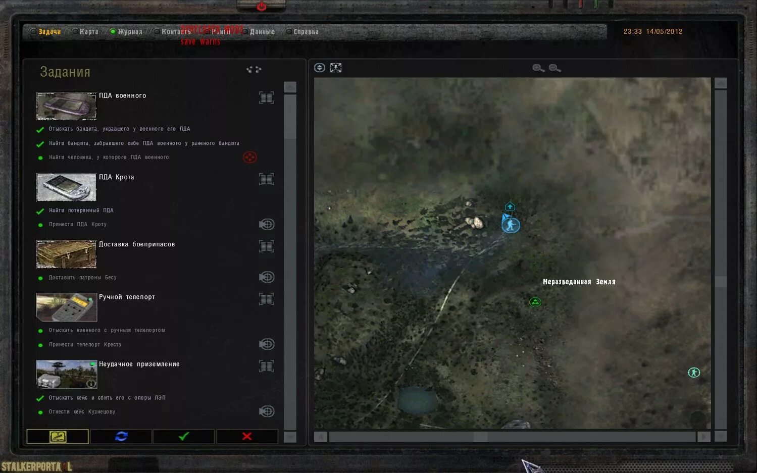Click the ПДА военного task thumbnail
The width and height of the screenshot is (757, 473).
pos(66,106)
